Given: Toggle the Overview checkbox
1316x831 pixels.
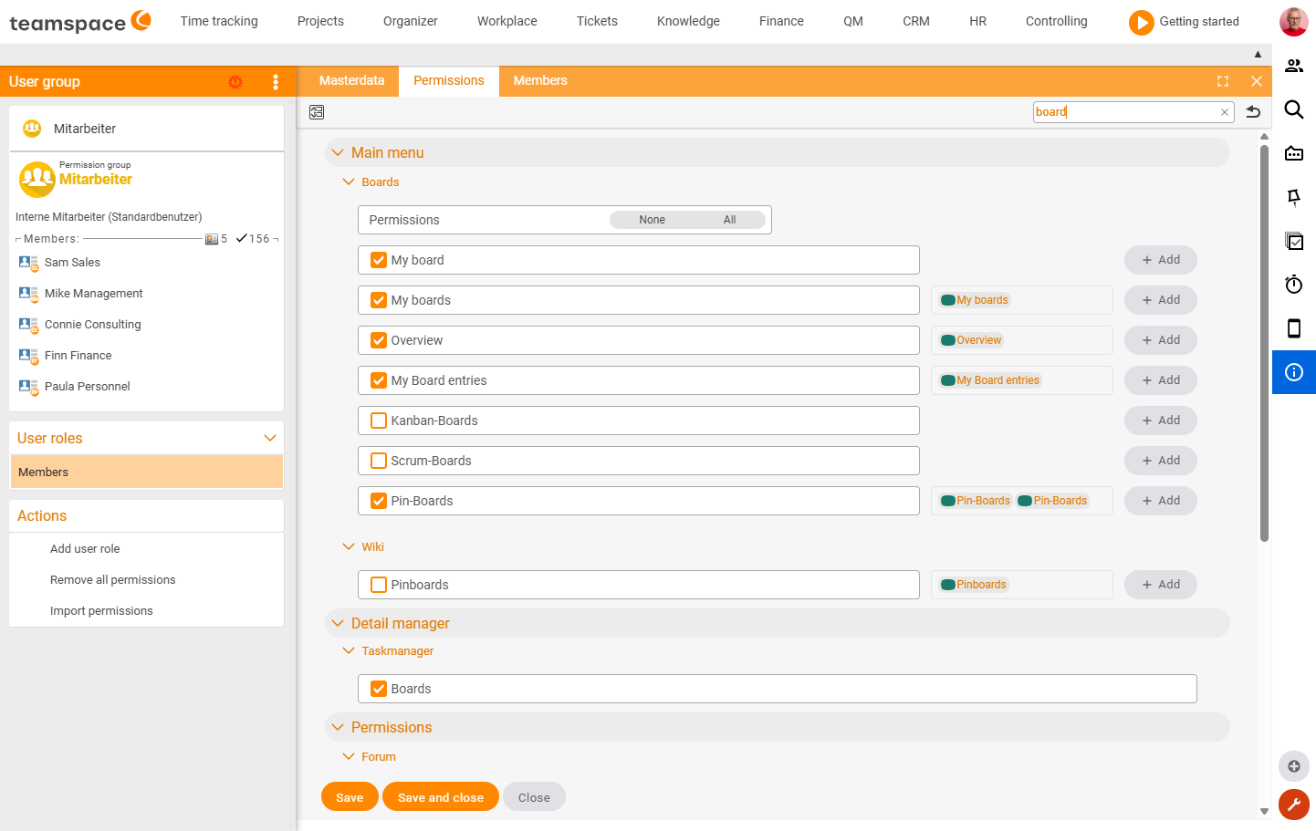Looking at the screenshot, I should coord(379,340).
